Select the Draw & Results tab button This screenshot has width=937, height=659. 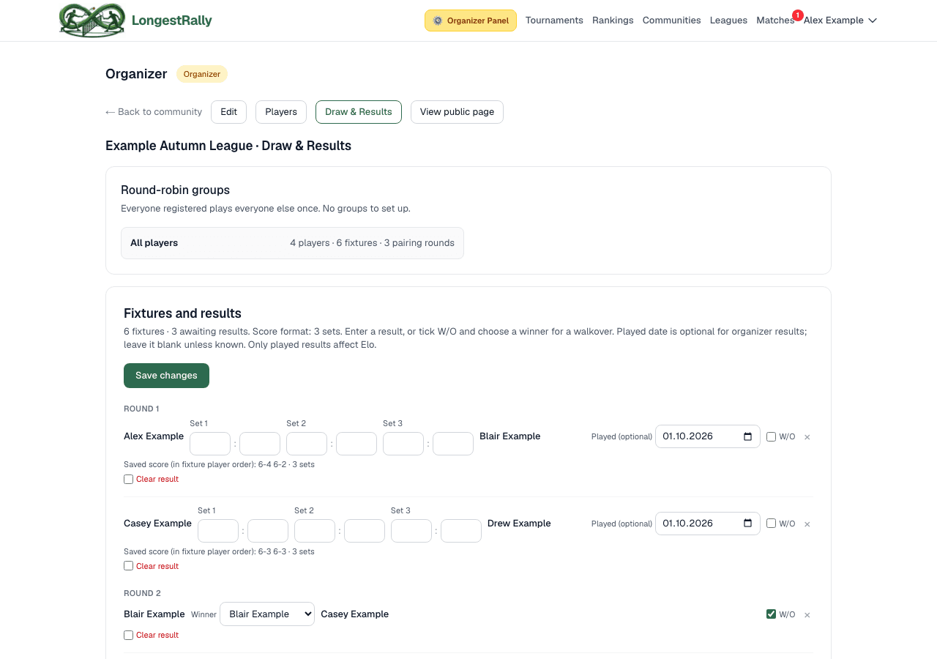[x=359, y=112]
